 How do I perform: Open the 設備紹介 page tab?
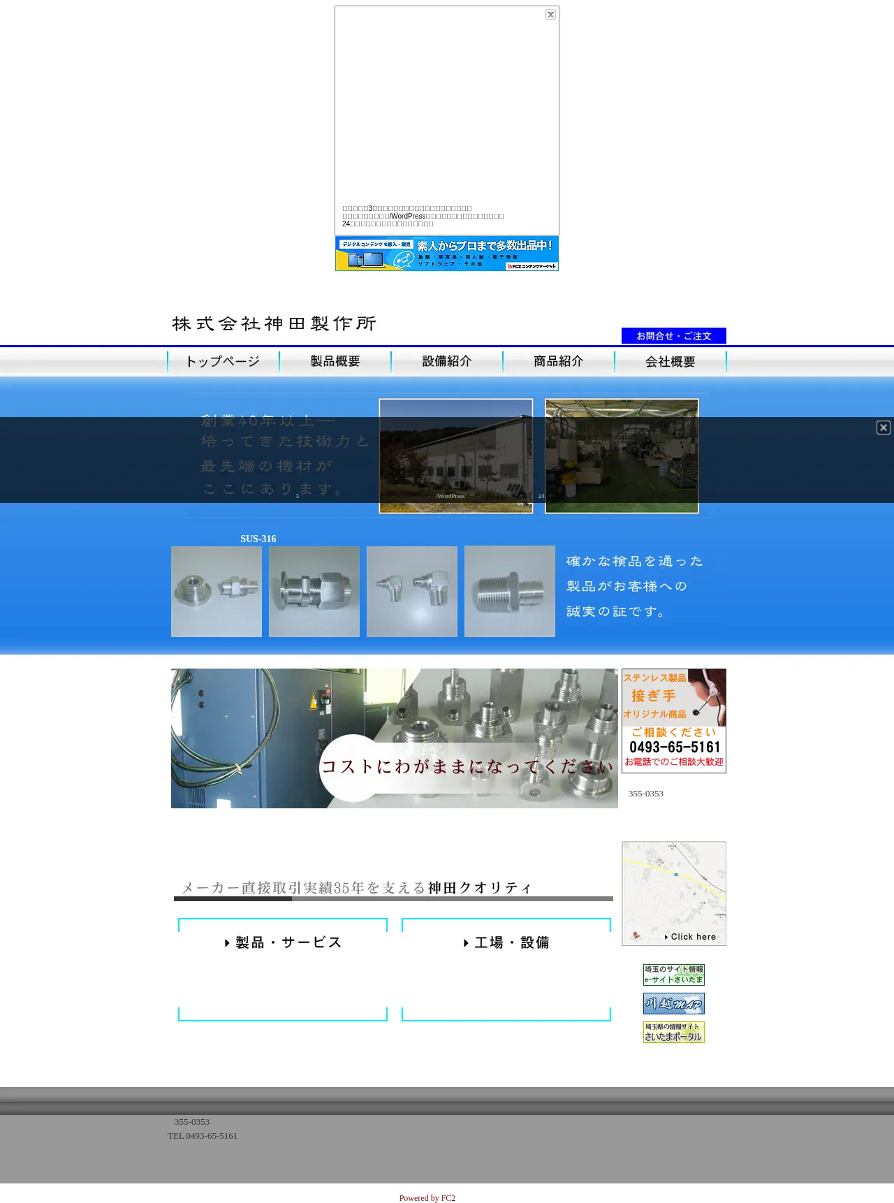[447, 362]
